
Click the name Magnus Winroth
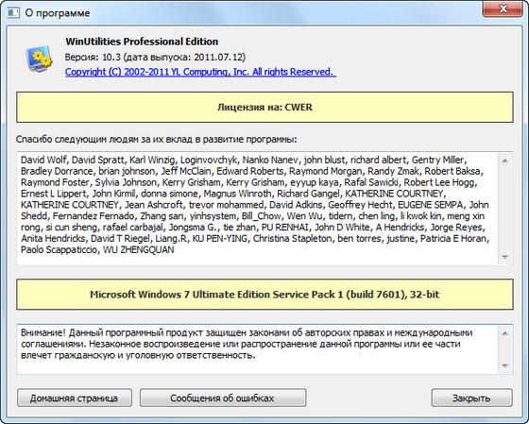[237, 194]
